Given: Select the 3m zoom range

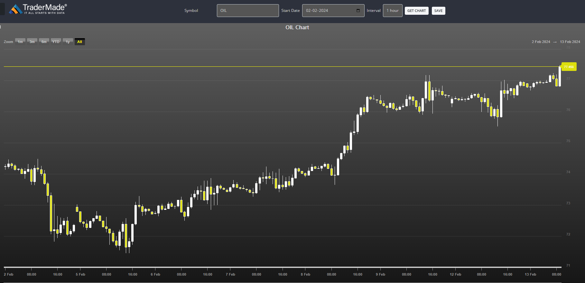Looking at the screenshot, I should click(32, 42).
